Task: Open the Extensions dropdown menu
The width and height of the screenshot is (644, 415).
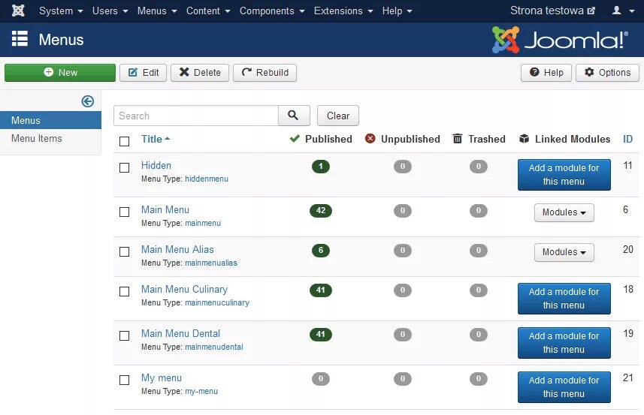Action: click(343, 11)
